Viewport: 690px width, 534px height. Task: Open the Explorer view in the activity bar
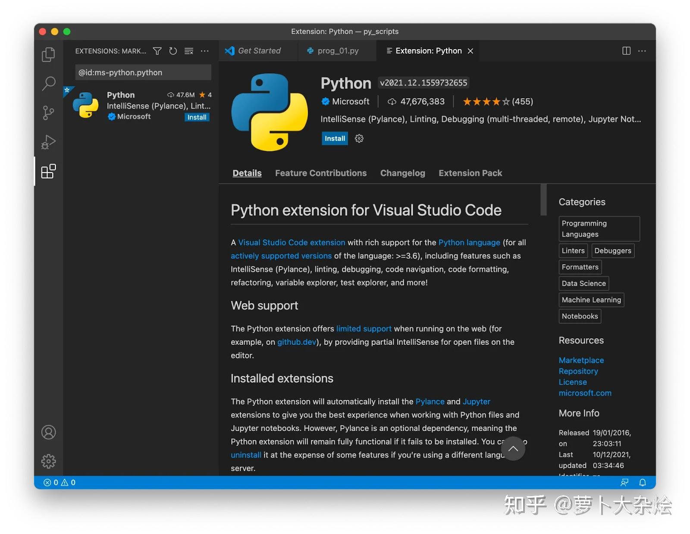[48, 54]
